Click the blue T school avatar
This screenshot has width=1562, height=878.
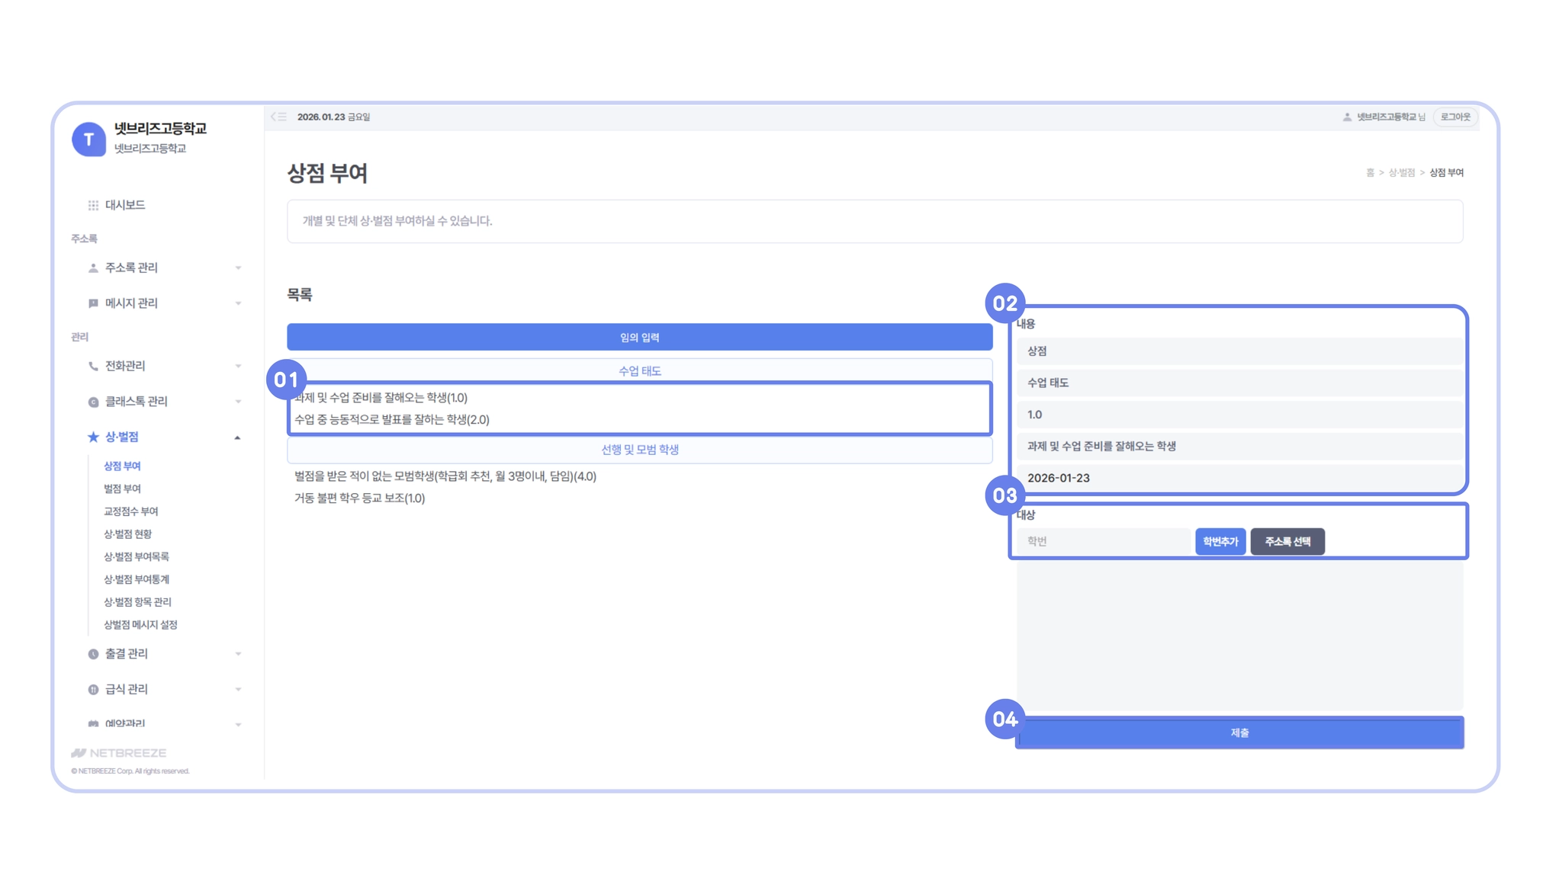(x=88, y=139)
